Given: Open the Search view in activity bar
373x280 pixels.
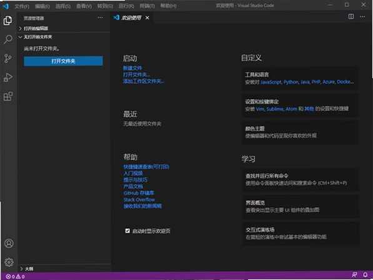Looking at the screenshot, I should click(8, 39).
